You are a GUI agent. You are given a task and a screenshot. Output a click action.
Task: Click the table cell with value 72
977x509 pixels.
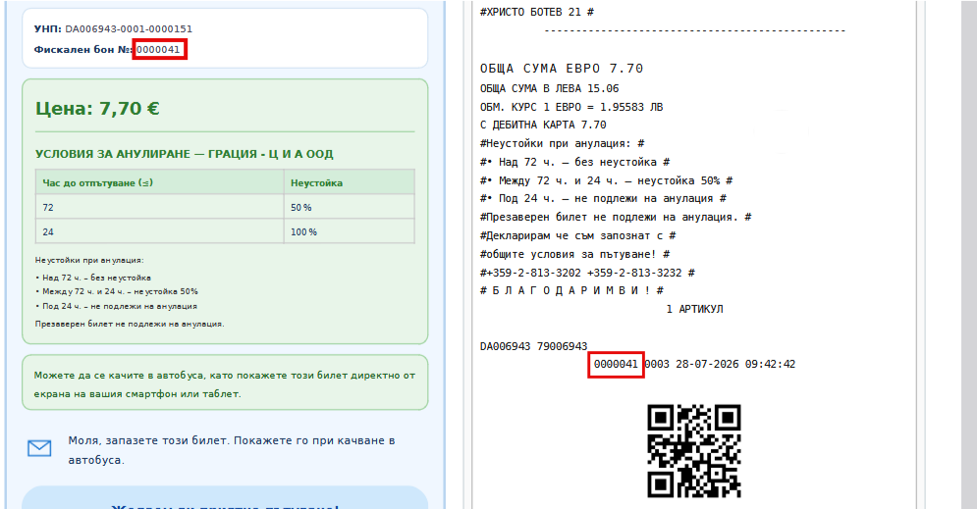click(159, 207)
